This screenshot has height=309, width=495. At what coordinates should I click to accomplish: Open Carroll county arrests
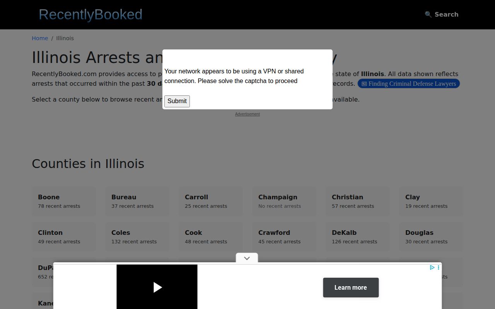click(211, 201)
